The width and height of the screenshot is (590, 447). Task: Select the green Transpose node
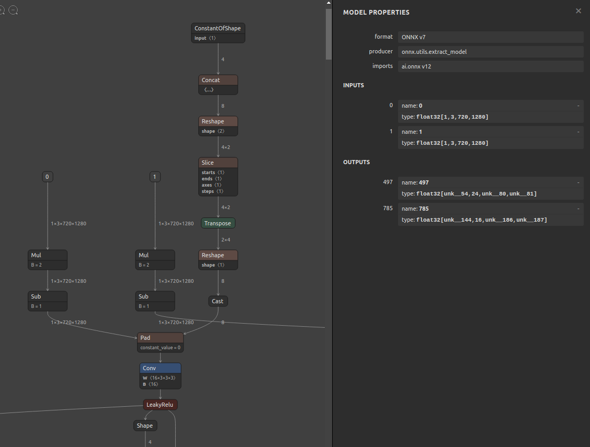point(218,223)
